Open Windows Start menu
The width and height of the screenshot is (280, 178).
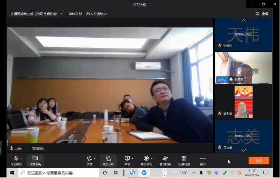point(12,172)
